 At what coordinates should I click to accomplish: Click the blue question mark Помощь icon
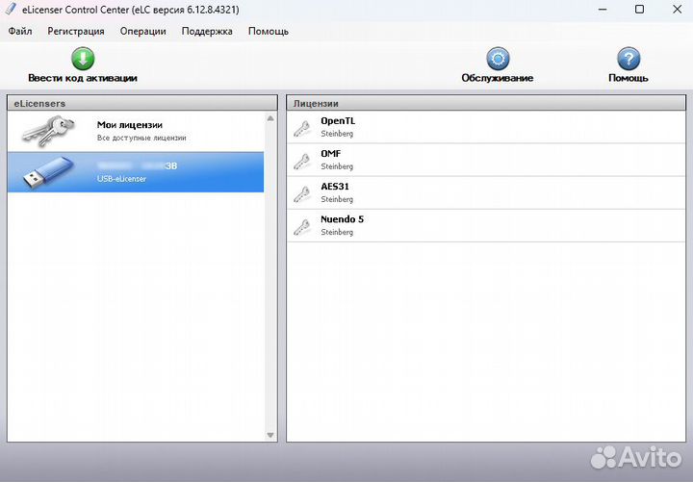click(x=629, y=59)
